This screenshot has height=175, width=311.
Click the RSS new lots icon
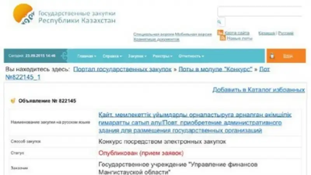pyautogui.click(x=222, y=38)
